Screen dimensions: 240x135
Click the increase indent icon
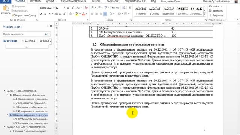pos(118,8)
